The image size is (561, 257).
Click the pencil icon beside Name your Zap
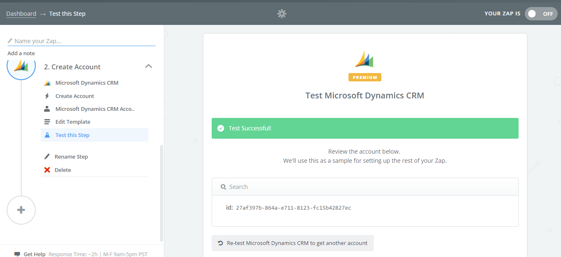[x=10, y=41]
